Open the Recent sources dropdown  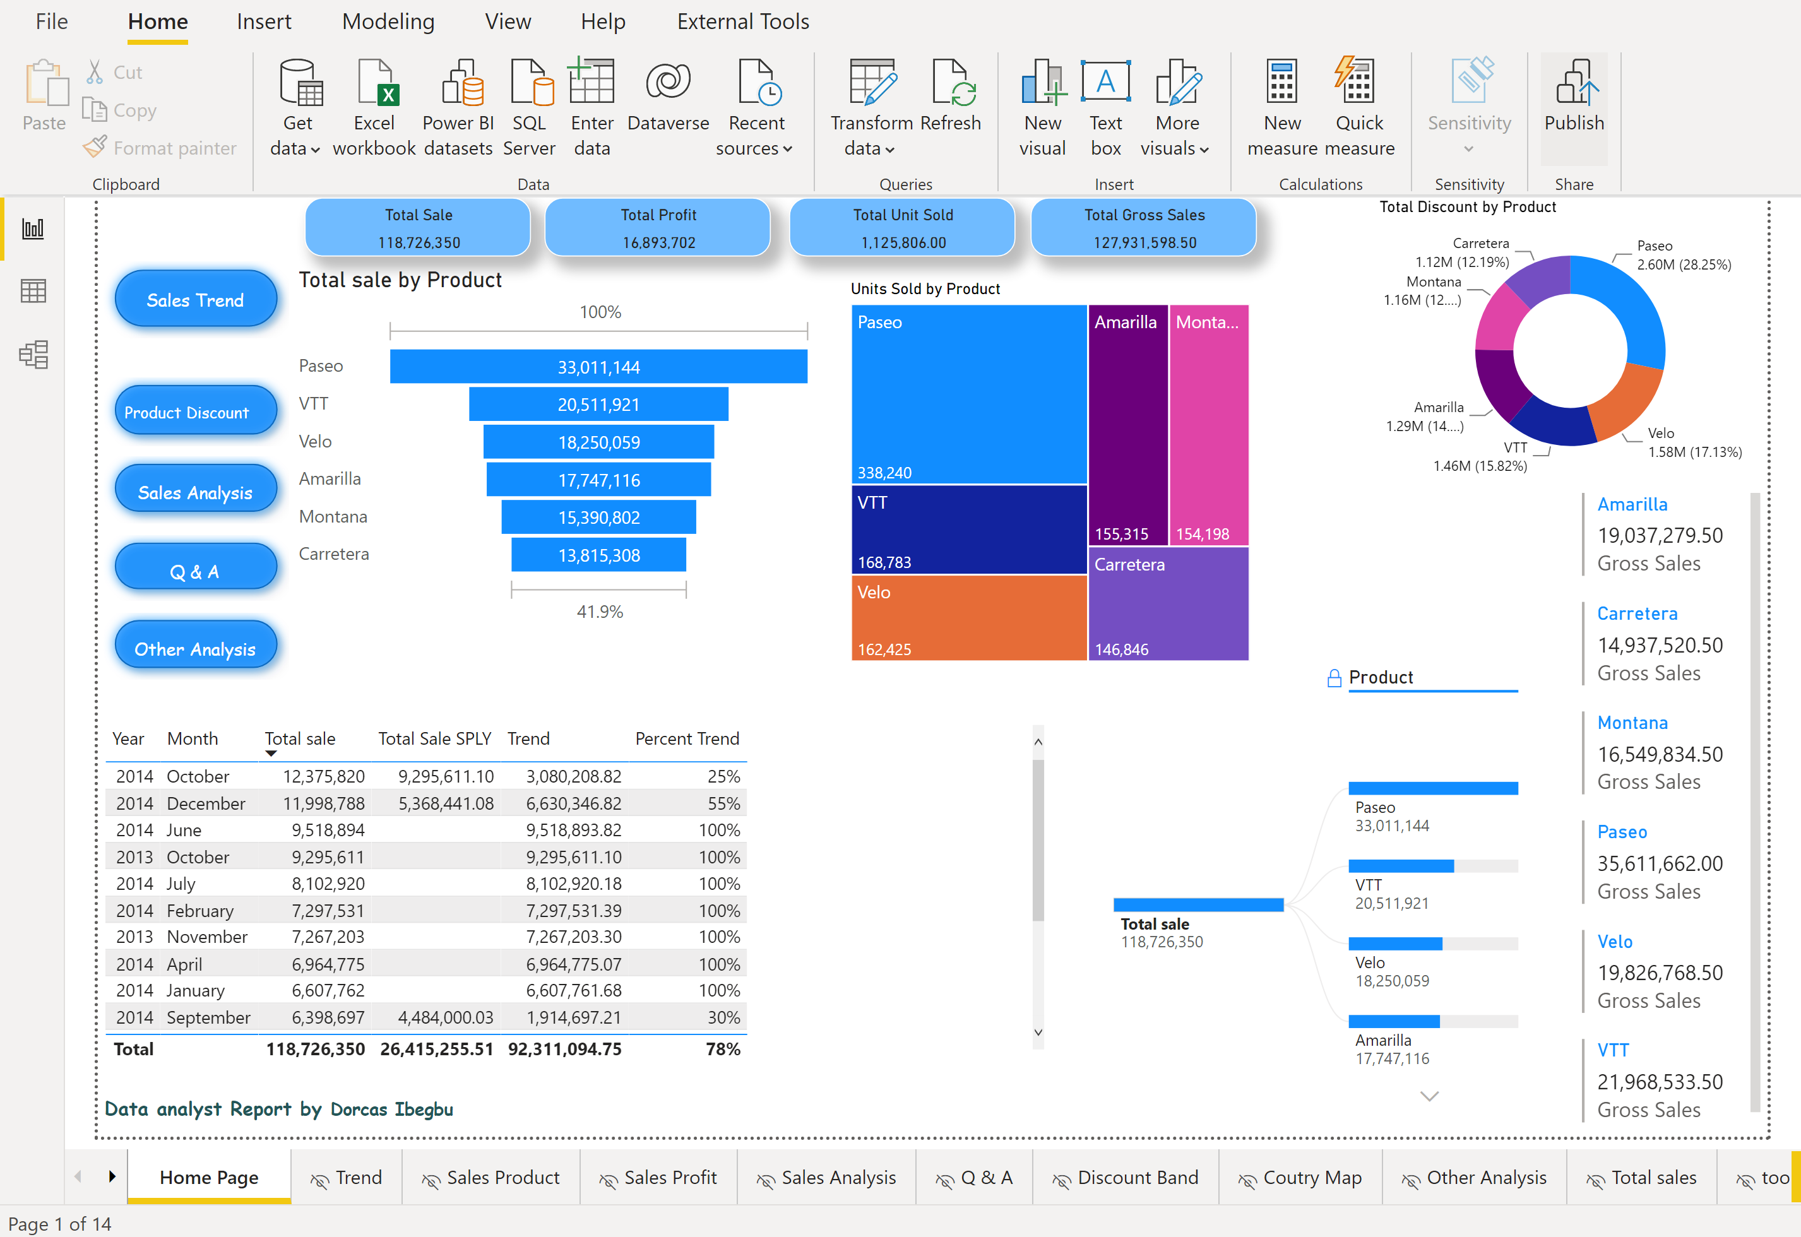click(x=787, y=150)
